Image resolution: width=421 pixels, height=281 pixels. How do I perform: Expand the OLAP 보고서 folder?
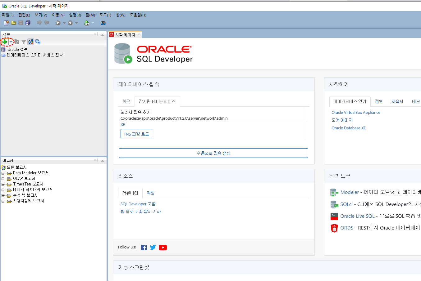coord(3,179)
